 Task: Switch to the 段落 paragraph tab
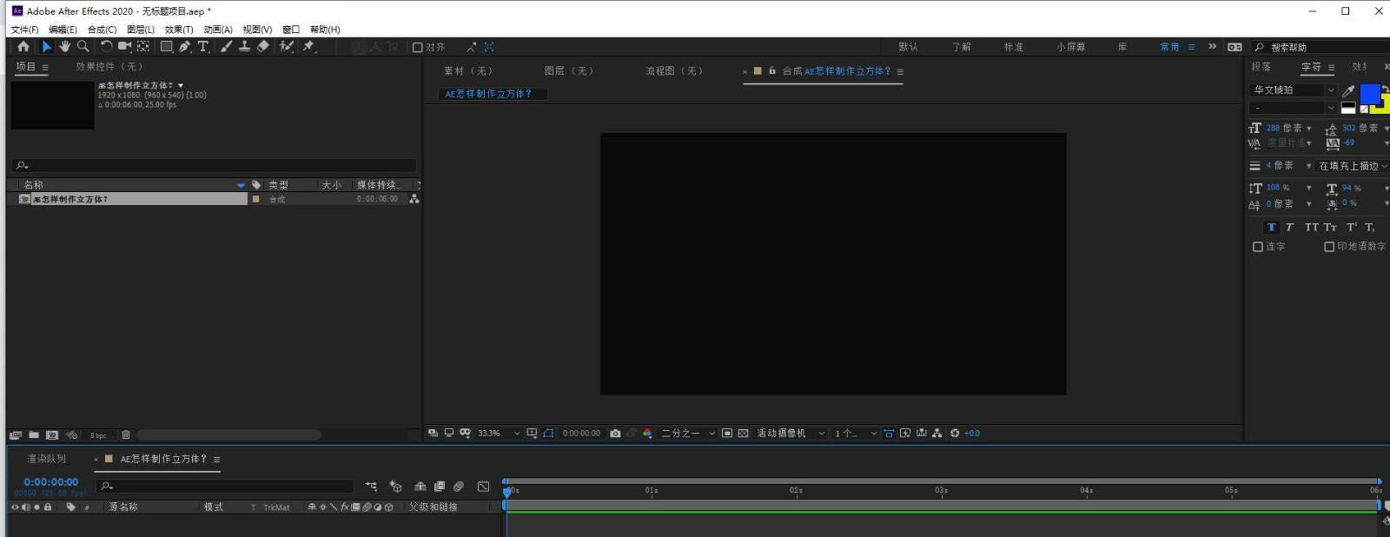tap(1261, 67)
